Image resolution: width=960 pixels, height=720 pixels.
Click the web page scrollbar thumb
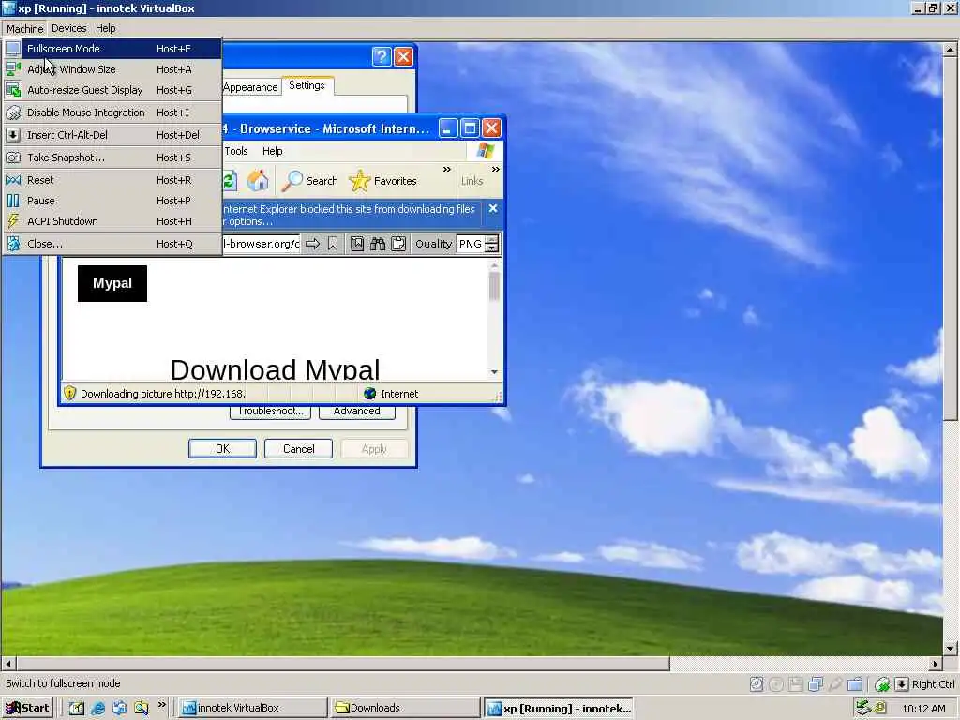tap(494, 287)
